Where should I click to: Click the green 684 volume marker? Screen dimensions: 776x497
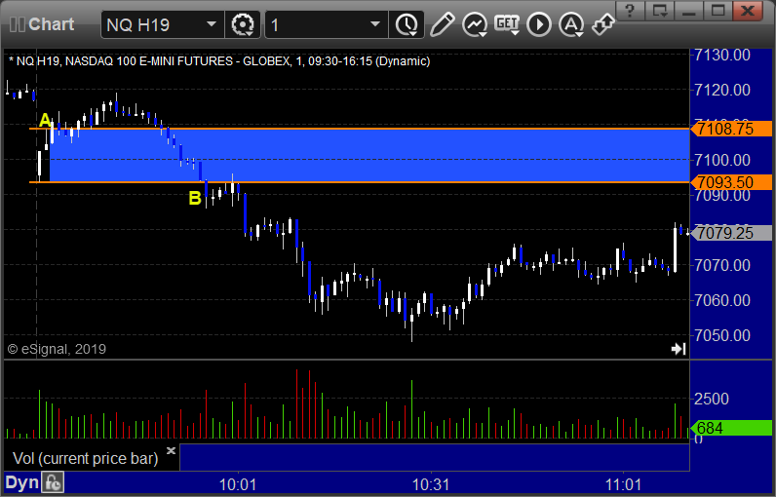coord(731,428)
